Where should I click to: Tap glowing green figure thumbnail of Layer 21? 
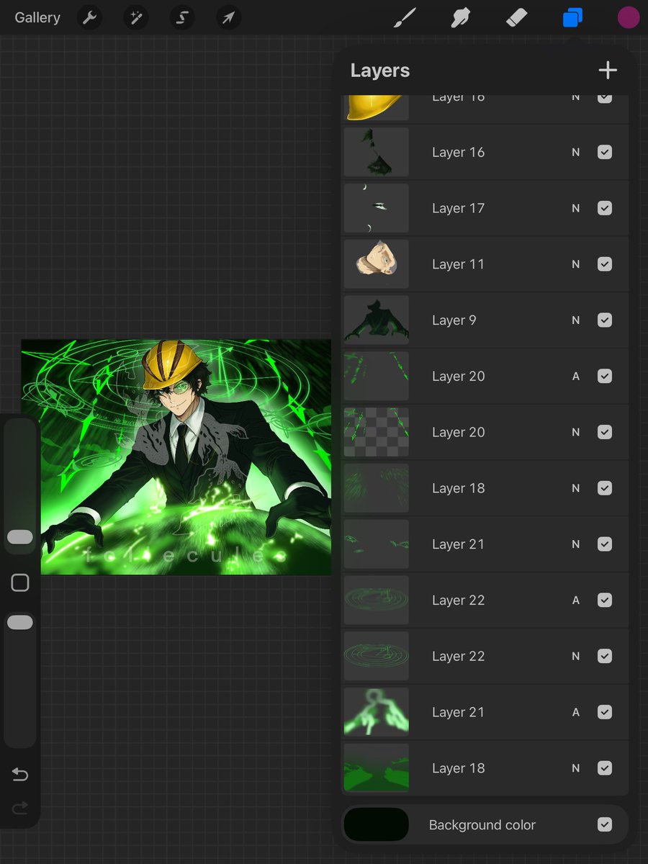pyautogui.click(x=376, y=712)
